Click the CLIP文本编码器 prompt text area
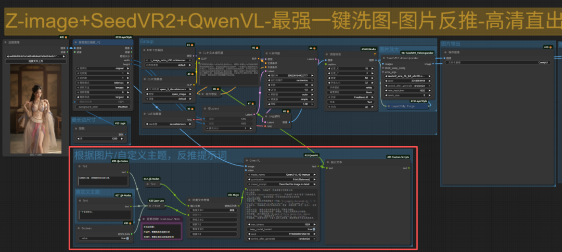 tap(228, 74)
